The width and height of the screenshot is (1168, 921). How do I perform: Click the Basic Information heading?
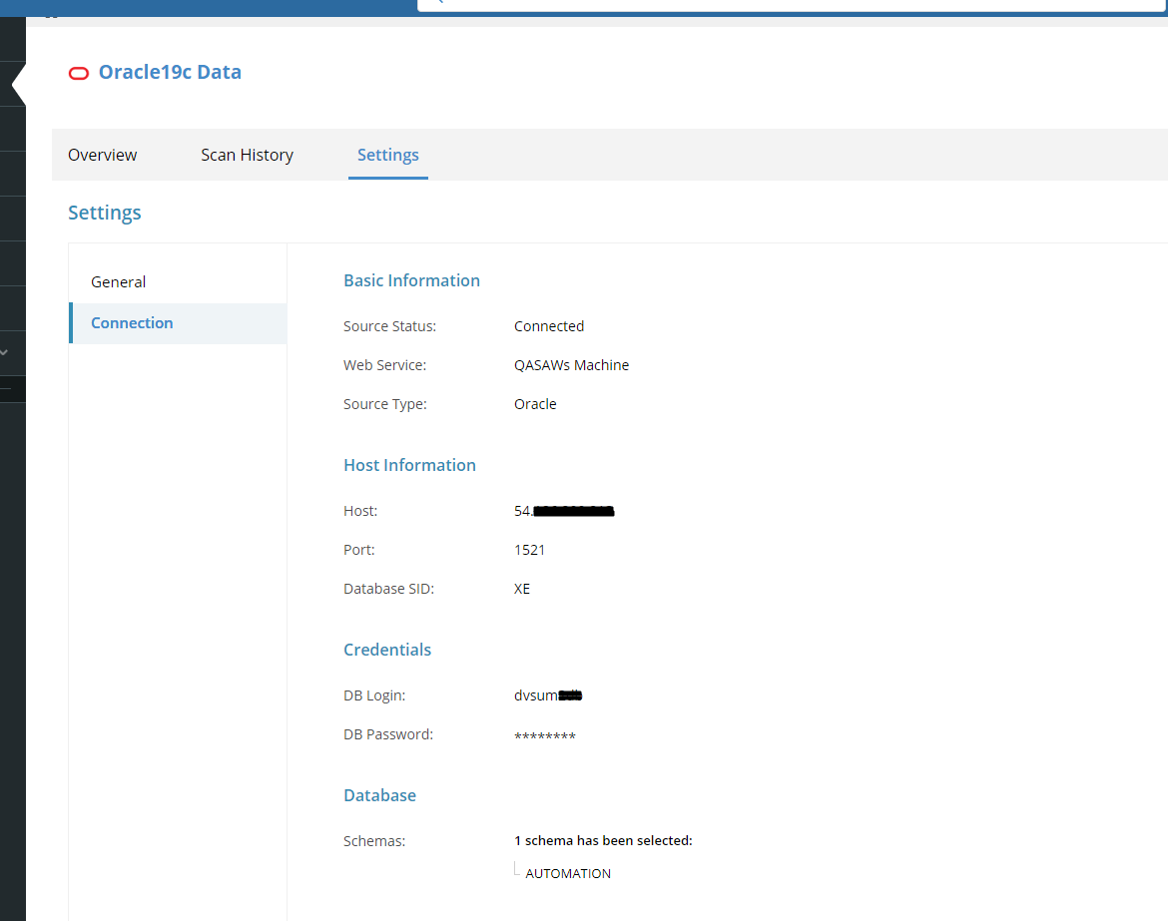(412, 280)
